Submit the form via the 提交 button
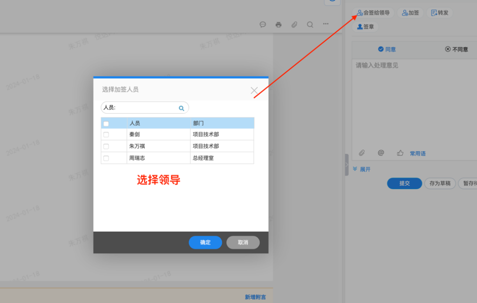This screenshot has height=303, width=477. 404,183
